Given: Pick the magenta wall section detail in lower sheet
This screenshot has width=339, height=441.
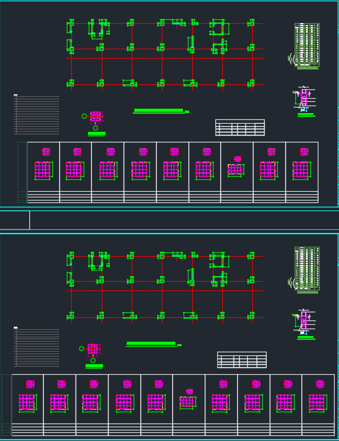Looking at the screenshot, I should point(304,322).
